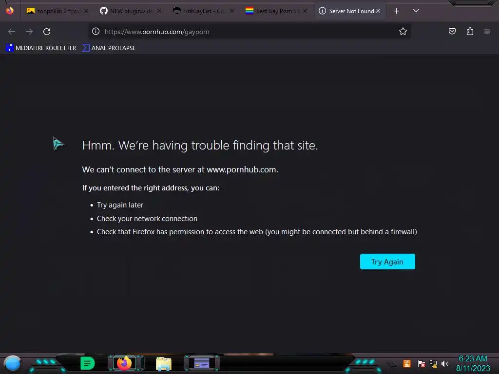
Task: Show hidden system tray icons
Action: tap(392, 364)
